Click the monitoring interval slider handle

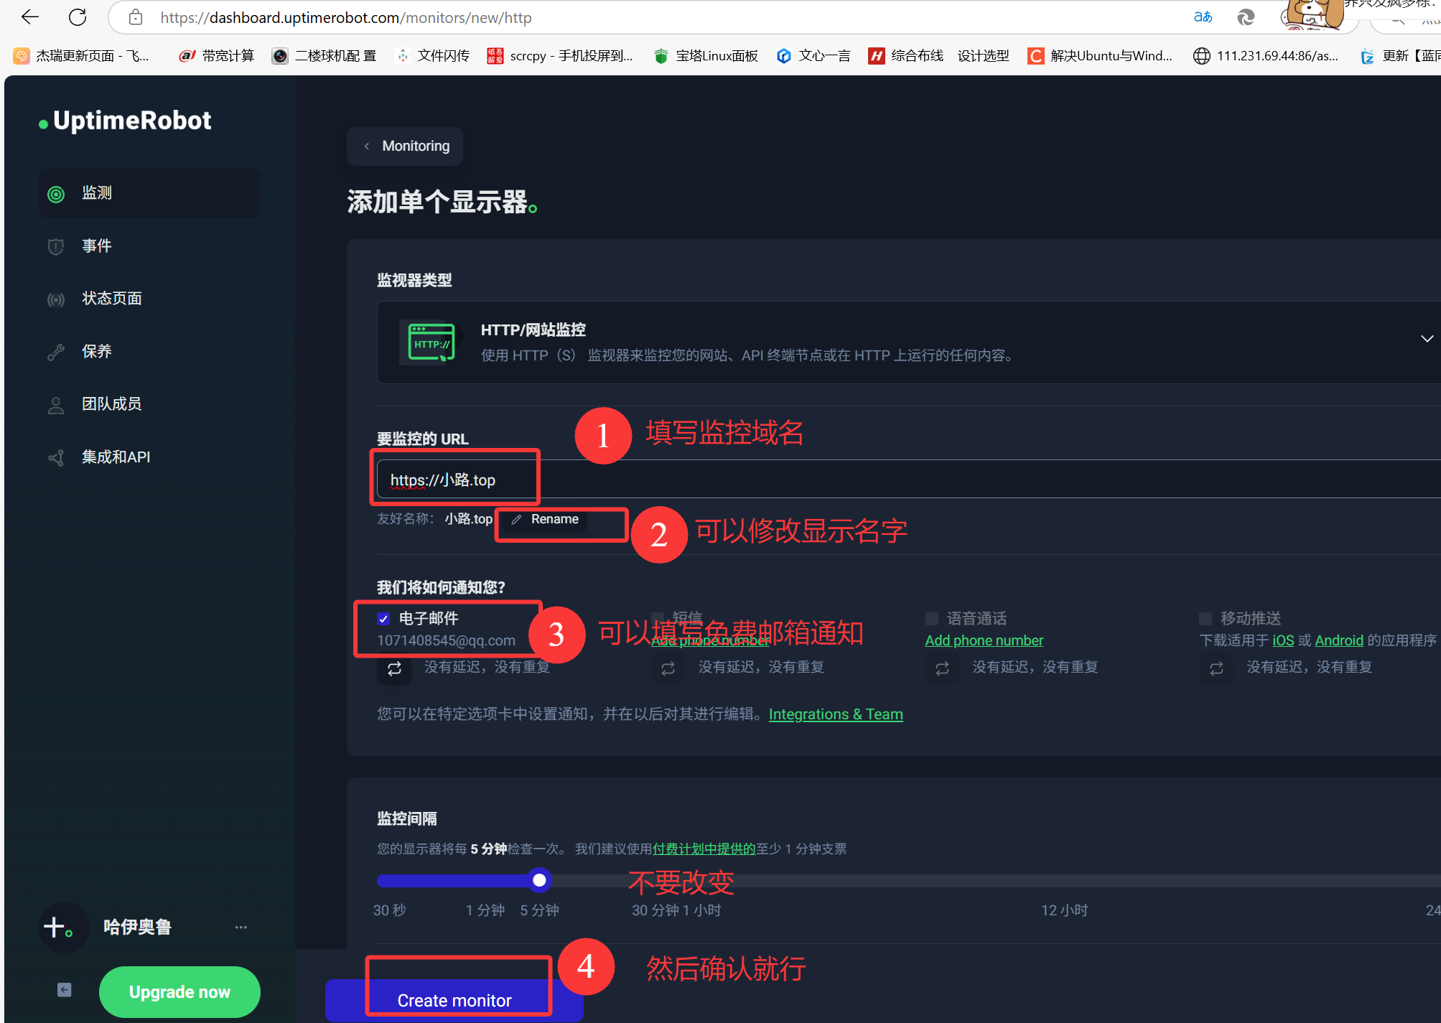pos(539,880)
